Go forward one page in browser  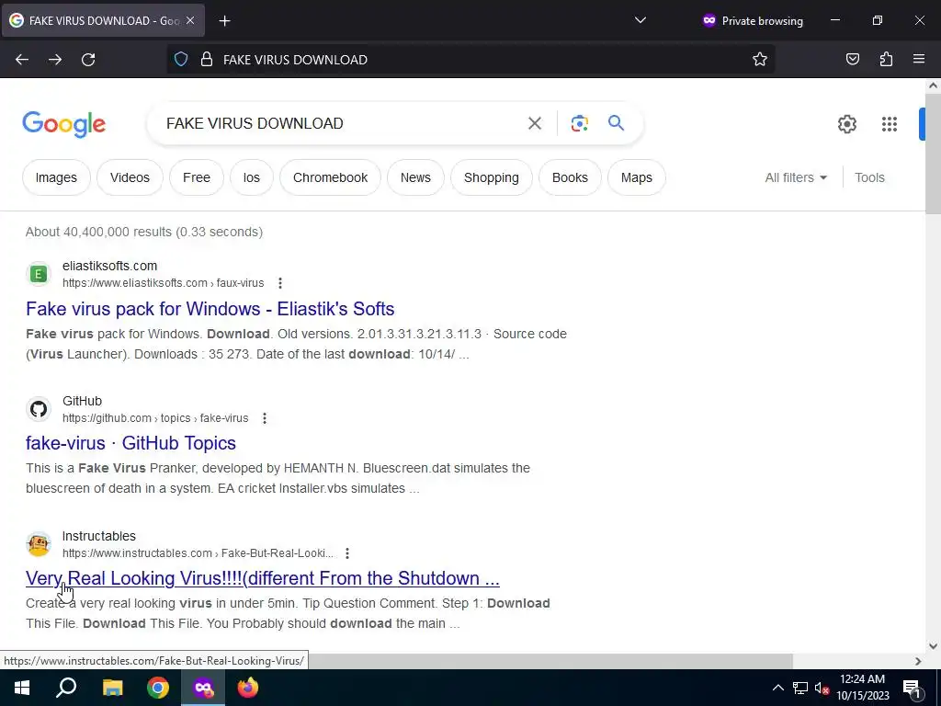55,60
